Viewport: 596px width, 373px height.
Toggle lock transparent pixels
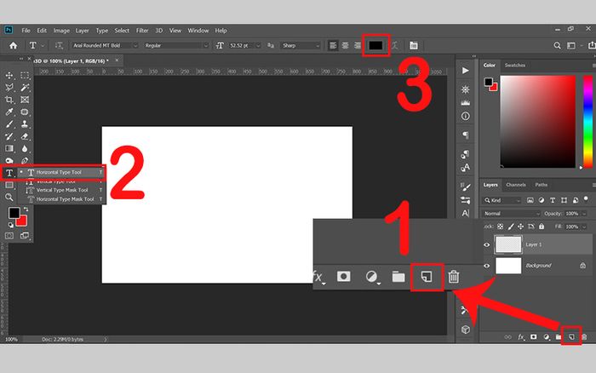501,227
